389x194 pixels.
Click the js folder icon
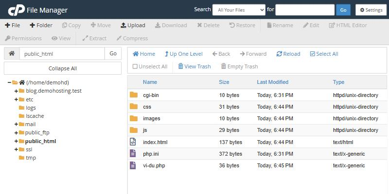[133, 129]
